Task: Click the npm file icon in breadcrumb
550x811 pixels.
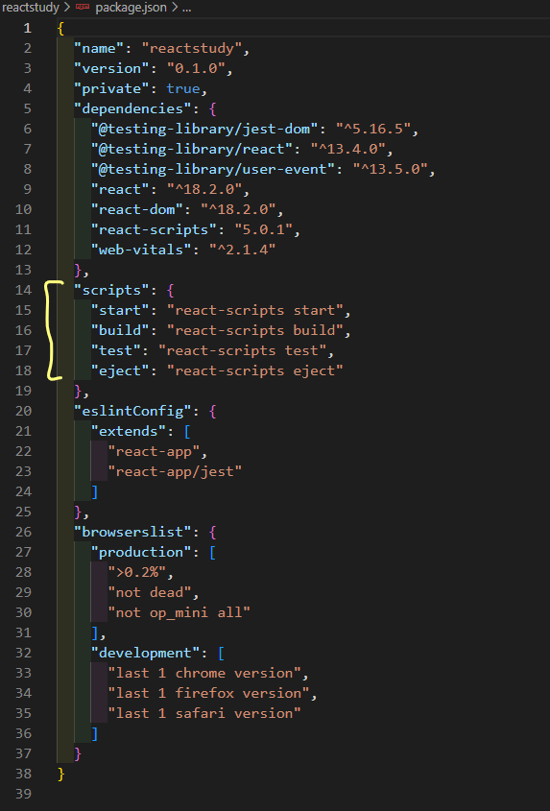Action: (83, 8)
